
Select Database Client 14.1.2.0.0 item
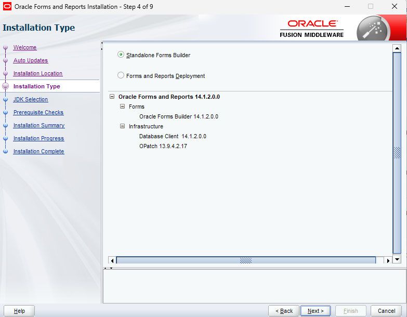pos(173,136)
